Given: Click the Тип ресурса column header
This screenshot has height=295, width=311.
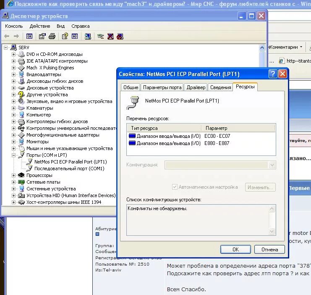Looking at the screenshot, I should [x=164, y=128].
